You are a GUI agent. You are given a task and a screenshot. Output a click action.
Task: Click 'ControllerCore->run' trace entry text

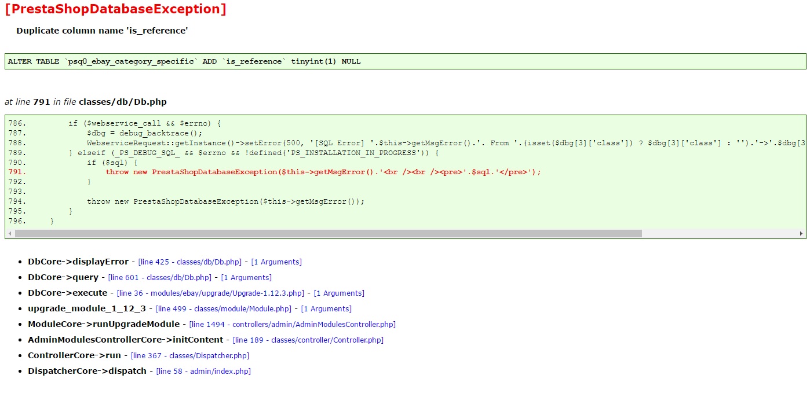tap(75, 355)
